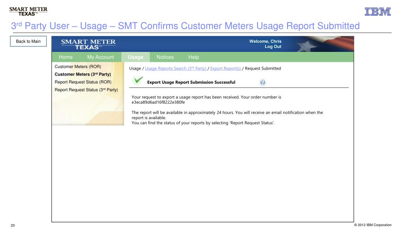
Task: Select Customer Meters (3rd Party) sidebar item
Action: pos(83,74)
